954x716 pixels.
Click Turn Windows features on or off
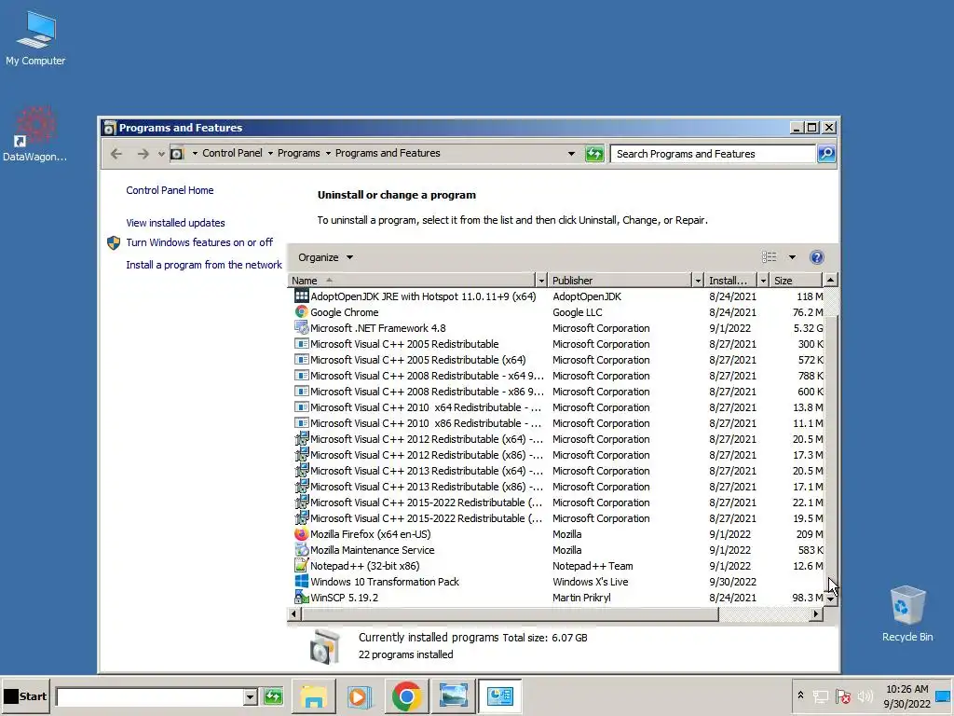(x=199, y=242)
